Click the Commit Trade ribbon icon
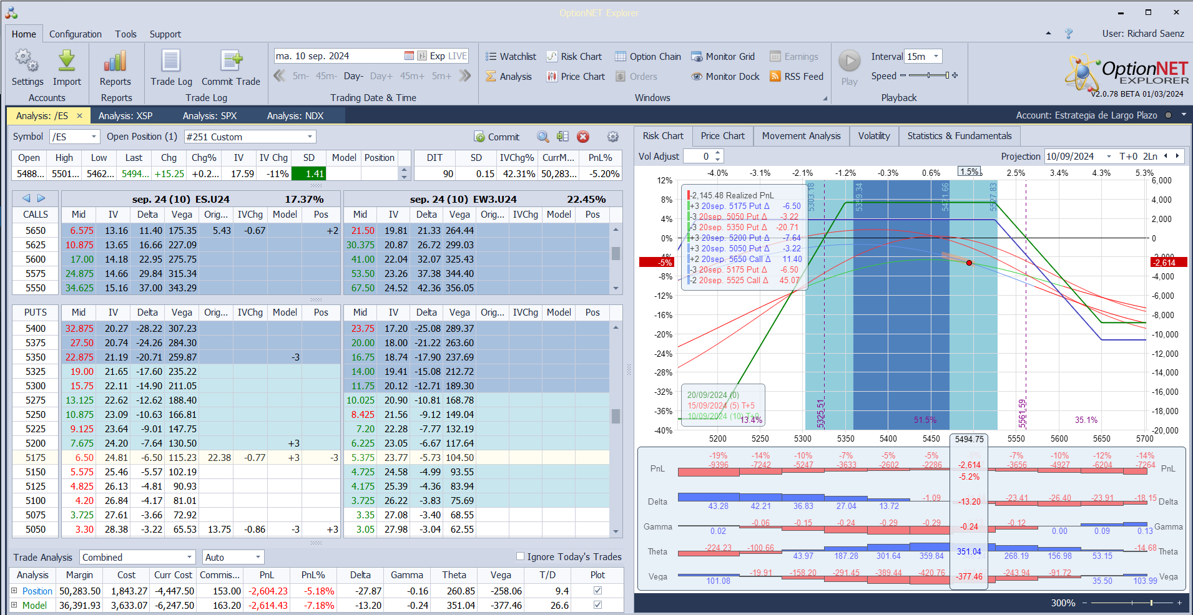Screen dimensions: 1193x615 pos(231,61)
